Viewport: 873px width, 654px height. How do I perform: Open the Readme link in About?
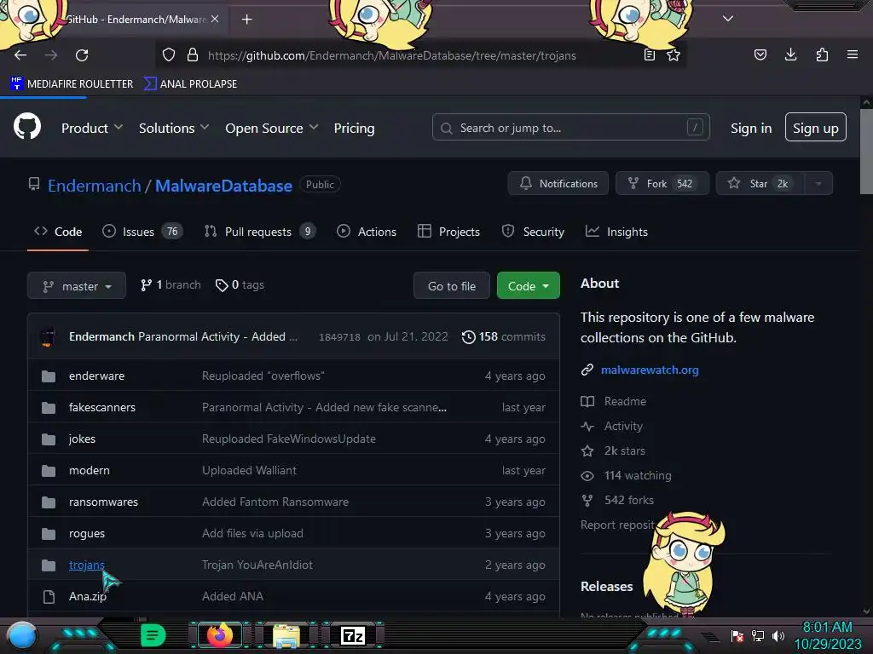(x=614, y=401)
